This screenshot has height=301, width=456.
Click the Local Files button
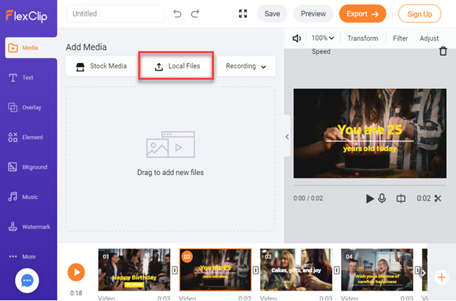(x=177, y=66)
